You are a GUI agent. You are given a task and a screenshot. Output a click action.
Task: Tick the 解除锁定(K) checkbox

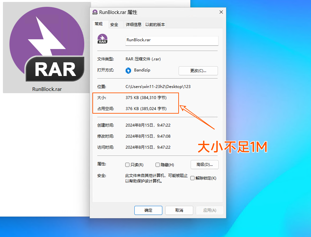coord(192,178)
